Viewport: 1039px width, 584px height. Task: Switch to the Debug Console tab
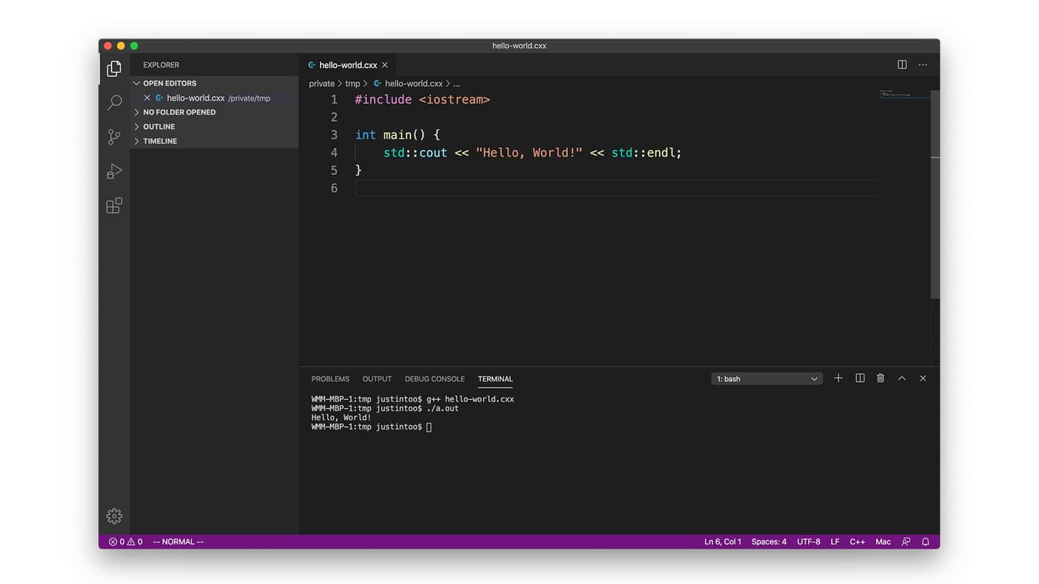(x=434, y=379)
